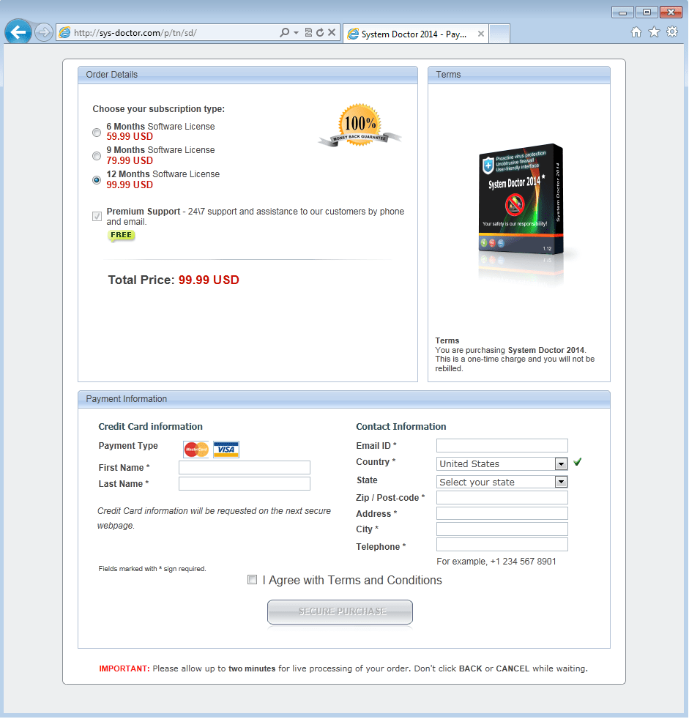
Task: Maximize the browser window
Action: (647, 12)
